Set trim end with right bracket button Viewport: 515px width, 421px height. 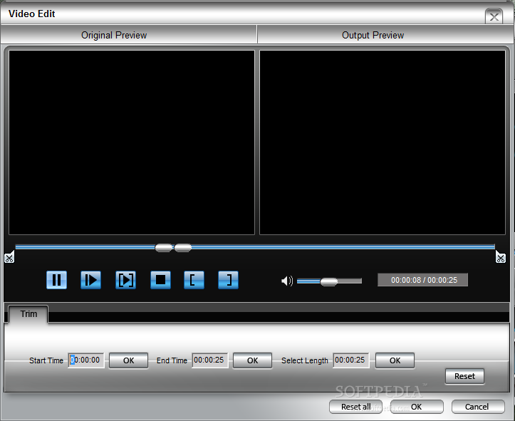point(228,280)
